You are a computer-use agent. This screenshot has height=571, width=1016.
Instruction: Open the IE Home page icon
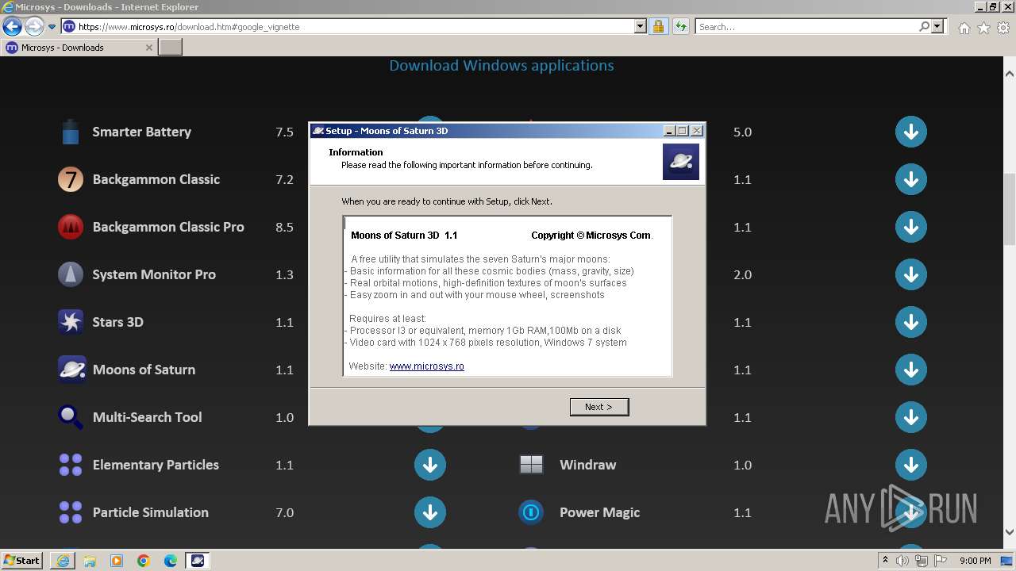[964, 27]
